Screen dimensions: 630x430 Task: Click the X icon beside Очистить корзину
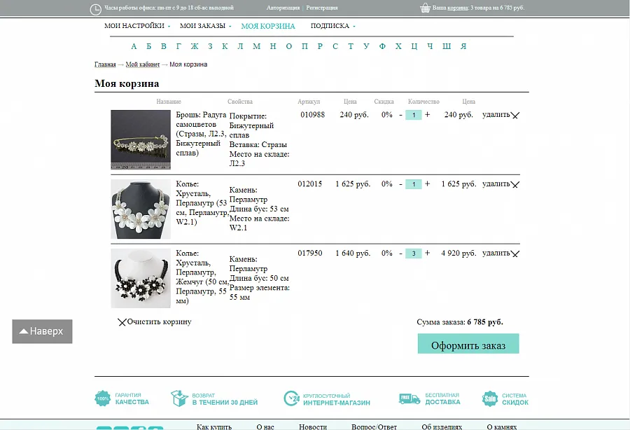[122, 322]
